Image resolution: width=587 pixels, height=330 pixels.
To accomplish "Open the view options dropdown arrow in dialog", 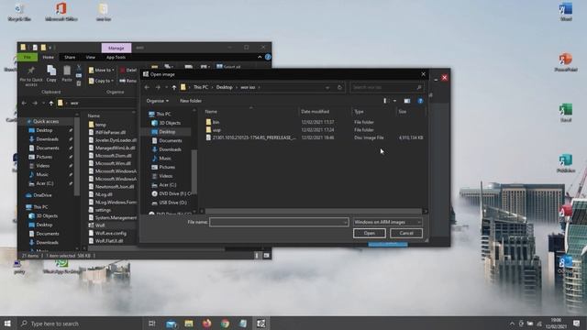I will (x=394, y=101).
